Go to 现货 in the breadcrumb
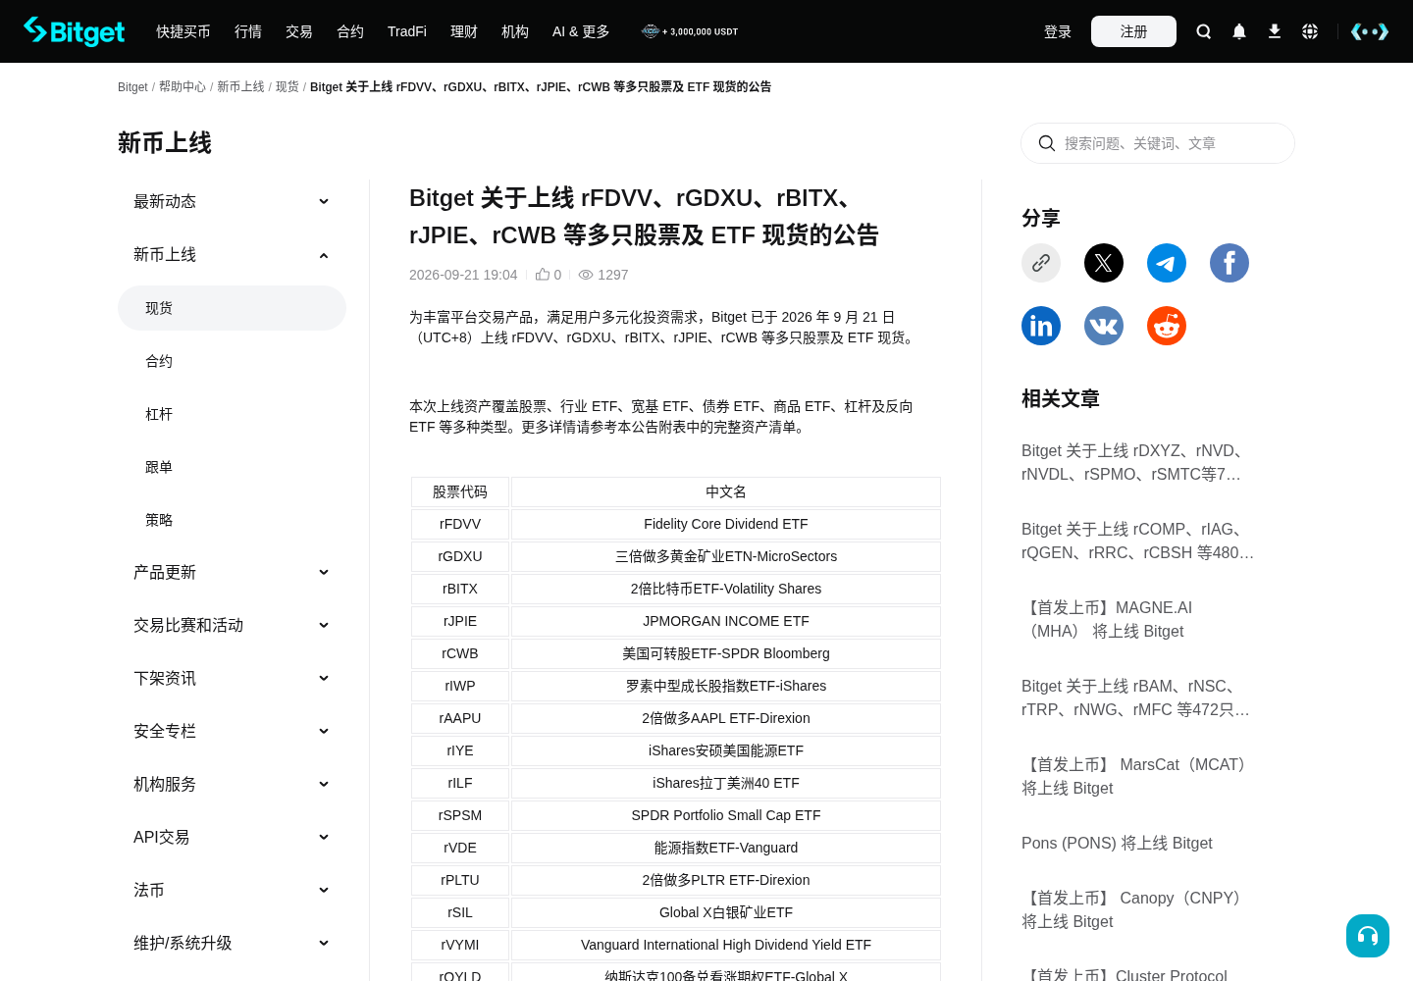This screenshot has width=1413, height=981. click(288, 87)
